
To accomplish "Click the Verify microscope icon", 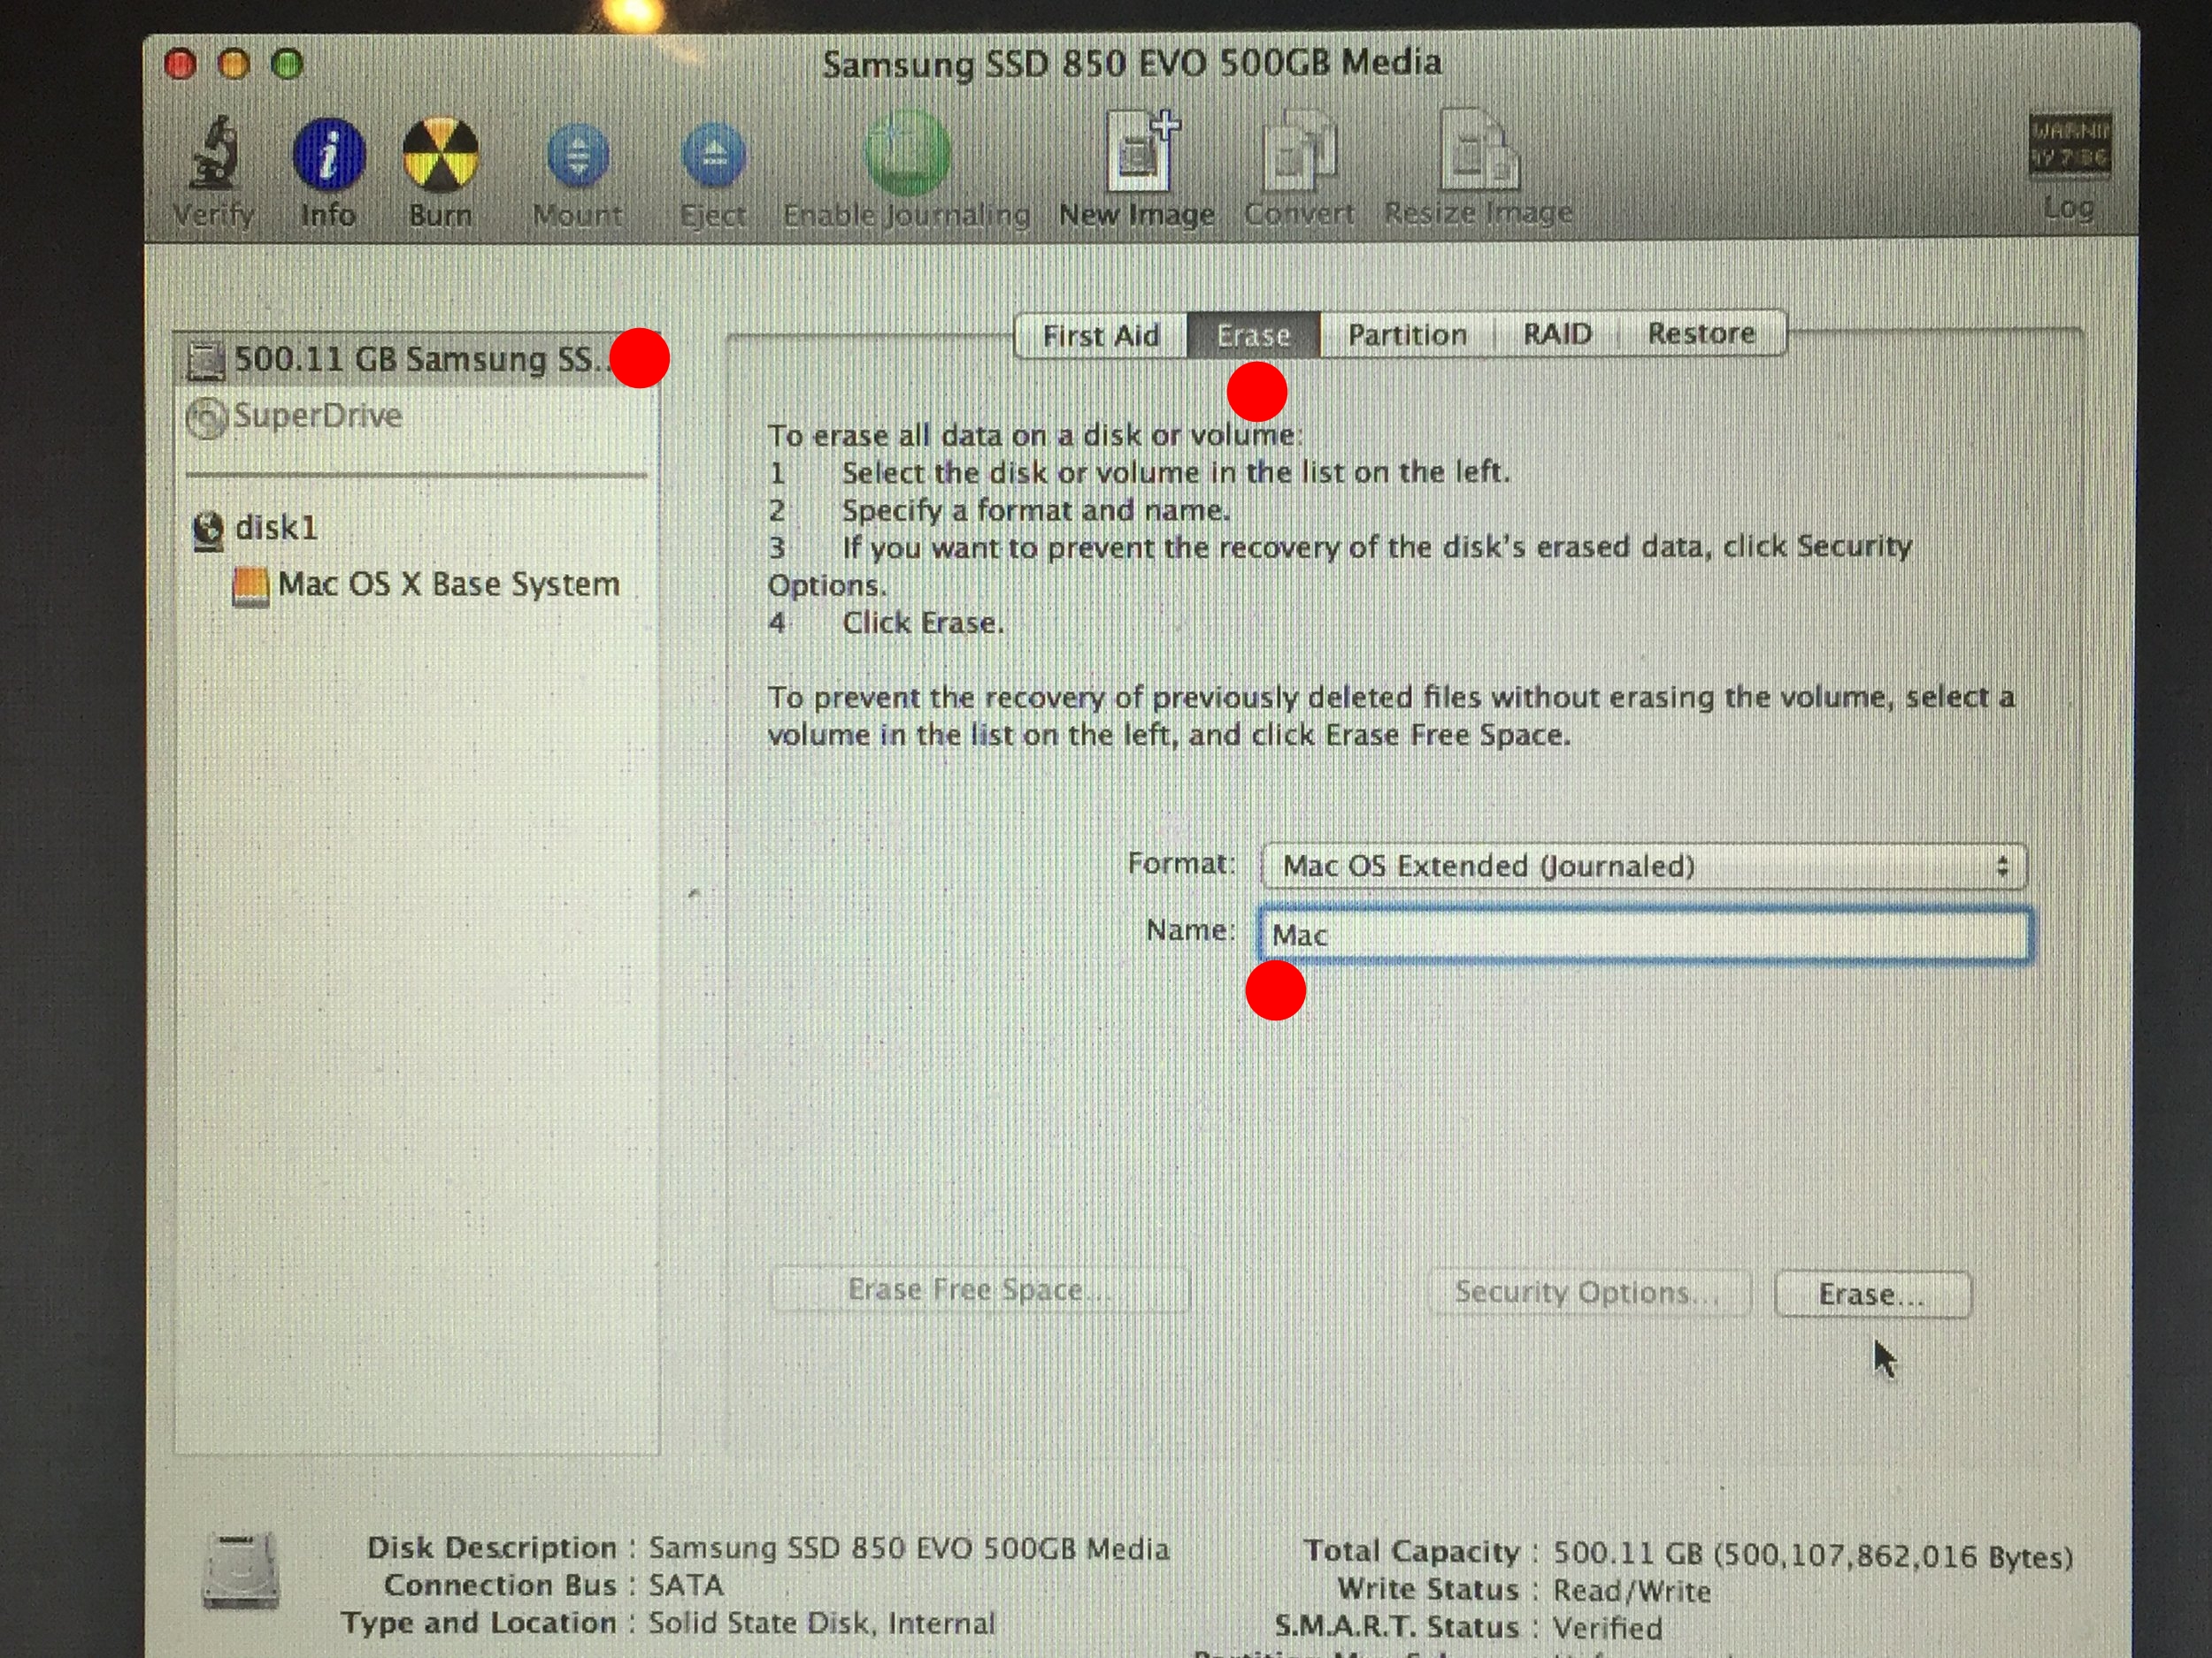I will 213,153.
